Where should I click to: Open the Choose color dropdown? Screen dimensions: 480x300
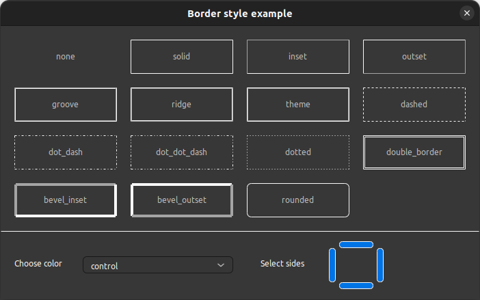tap(157, 265)
